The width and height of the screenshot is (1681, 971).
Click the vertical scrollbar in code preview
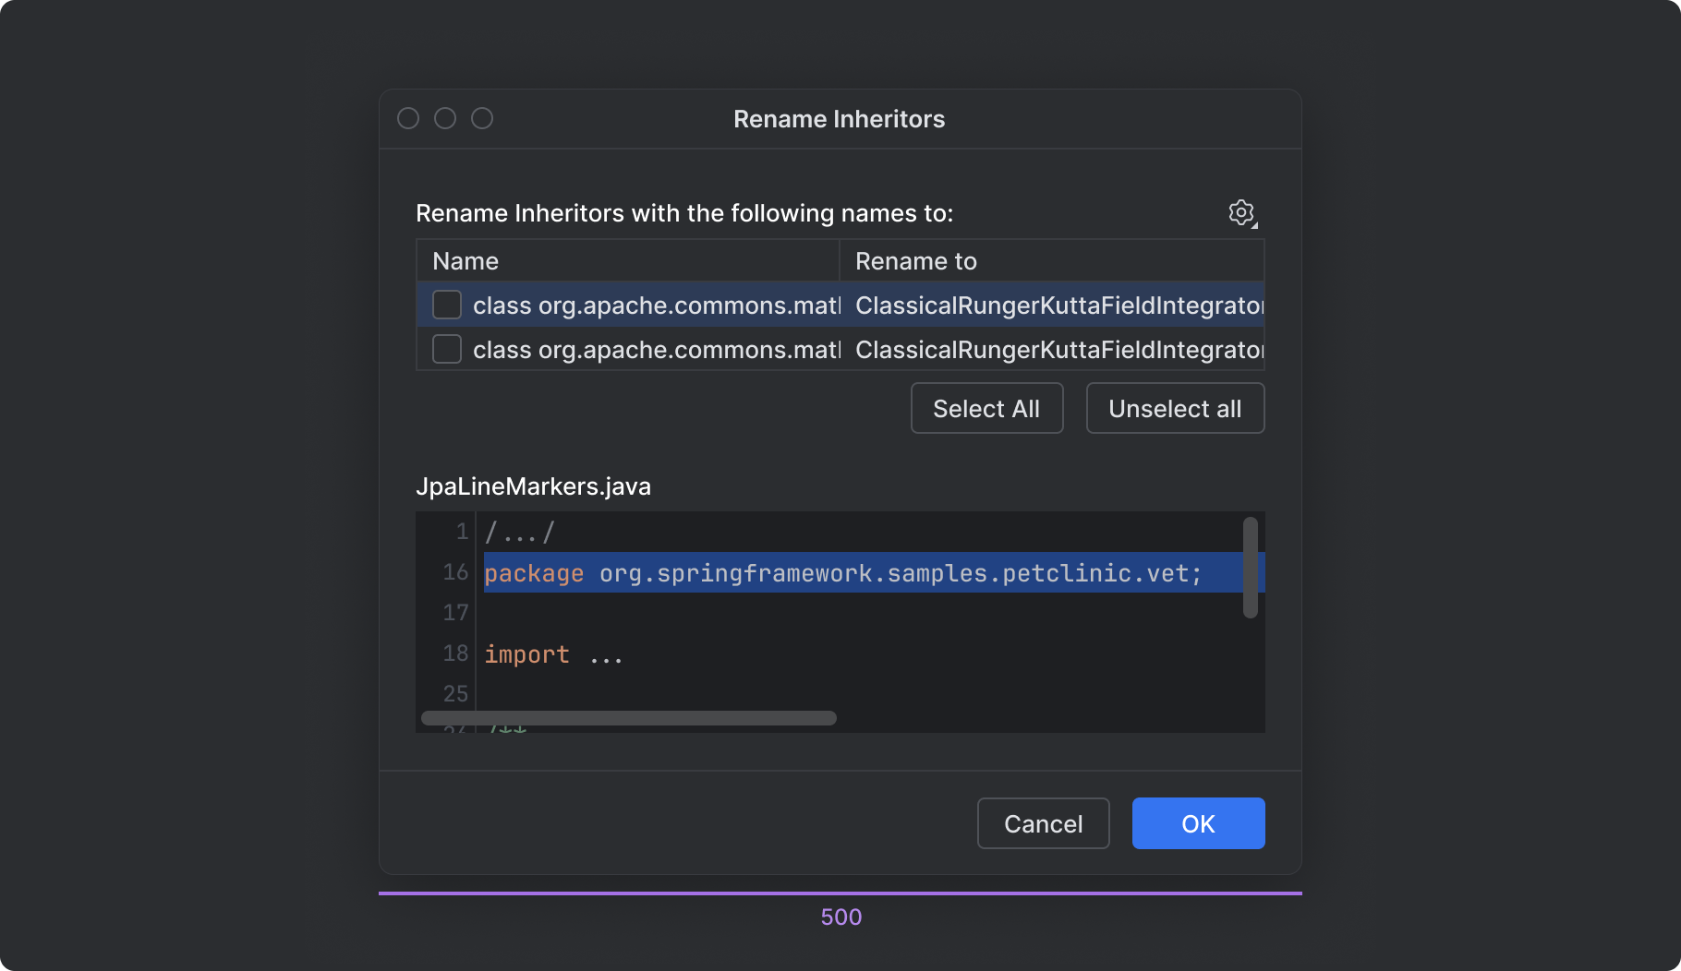1252,567
